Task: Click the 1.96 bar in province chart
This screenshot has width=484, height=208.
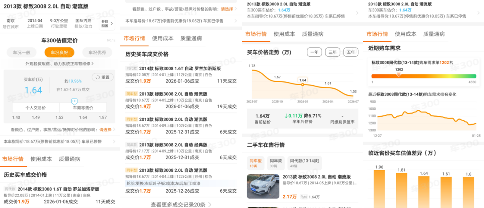Action: coord(379,188)
